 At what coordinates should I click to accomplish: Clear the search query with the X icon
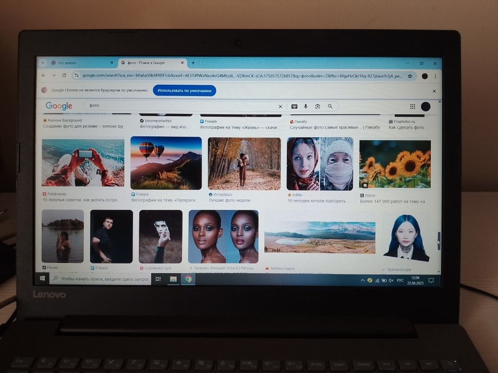[280, 107]
